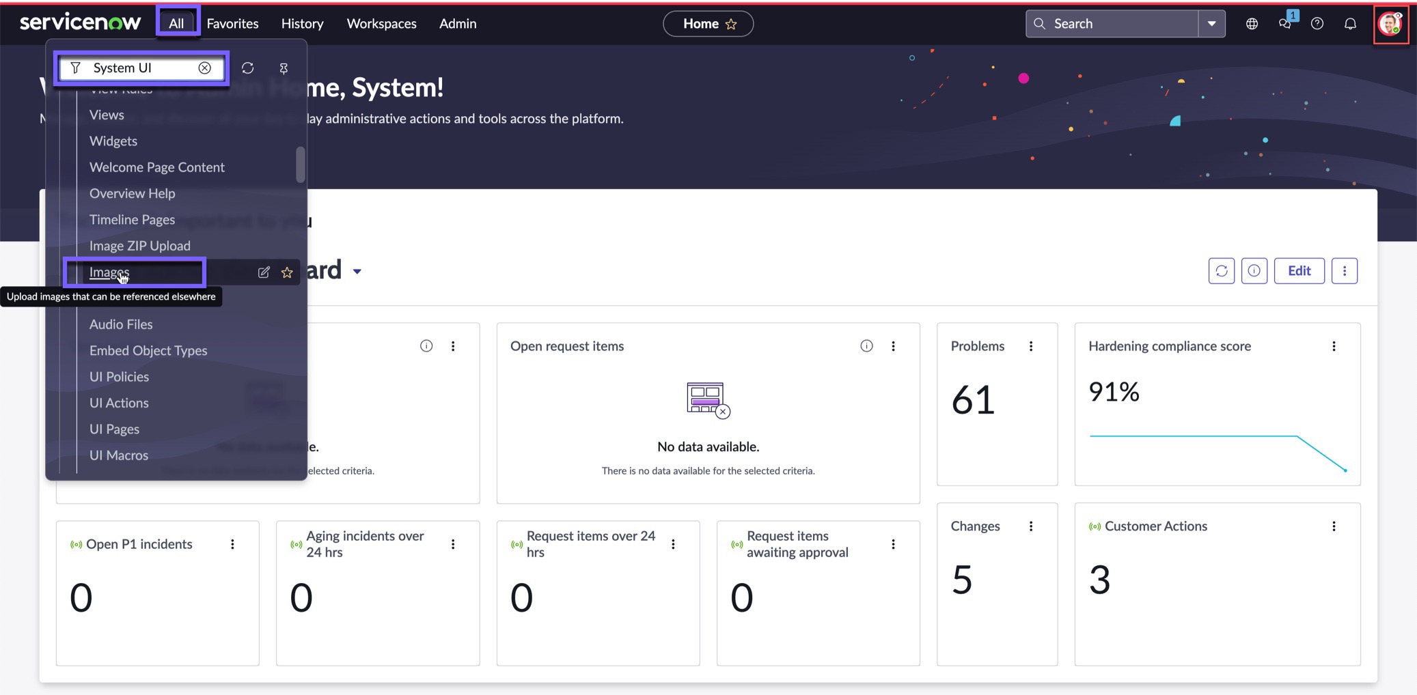The image size is (1417, 695).
Task: Click the navigator scrollbar thumb
Action: pos(301,165)
